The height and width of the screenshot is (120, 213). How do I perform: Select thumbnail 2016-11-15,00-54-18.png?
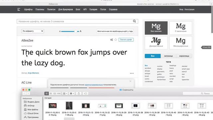[x=53, y=106]
